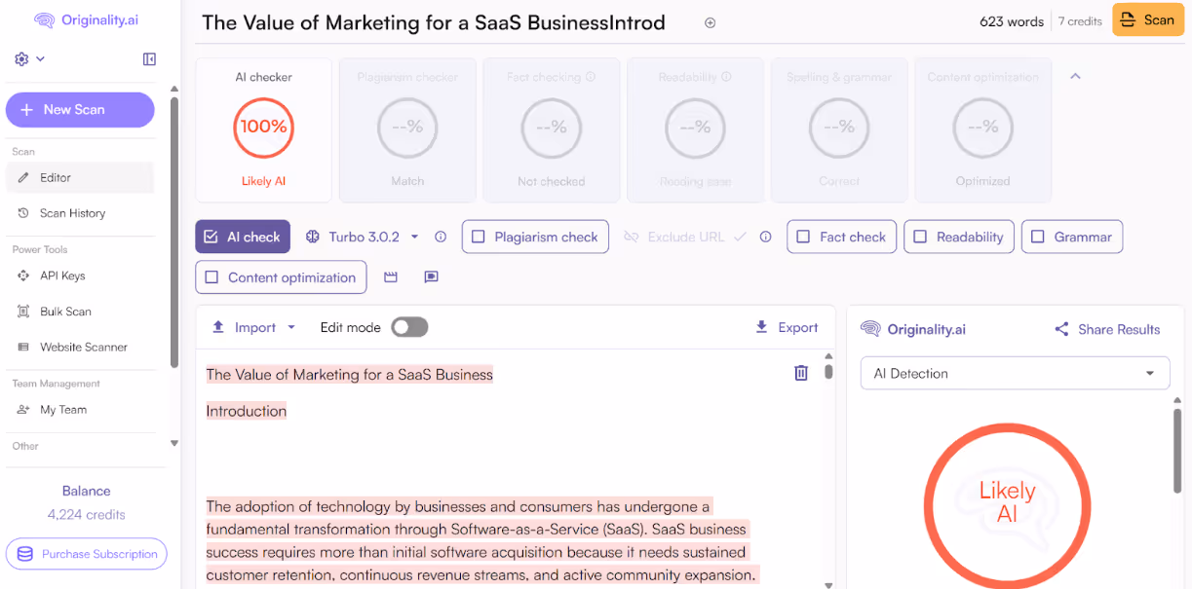Click the Website Scanner icon
Screen dimensions: 1192x589
point(23,347)
